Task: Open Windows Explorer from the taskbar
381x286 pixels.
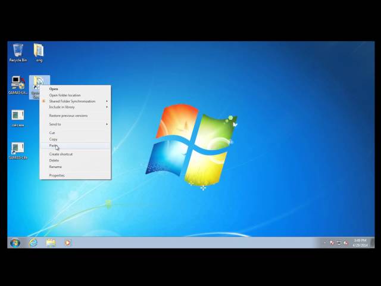Action: pyautogui.click(x=51, y=243)
